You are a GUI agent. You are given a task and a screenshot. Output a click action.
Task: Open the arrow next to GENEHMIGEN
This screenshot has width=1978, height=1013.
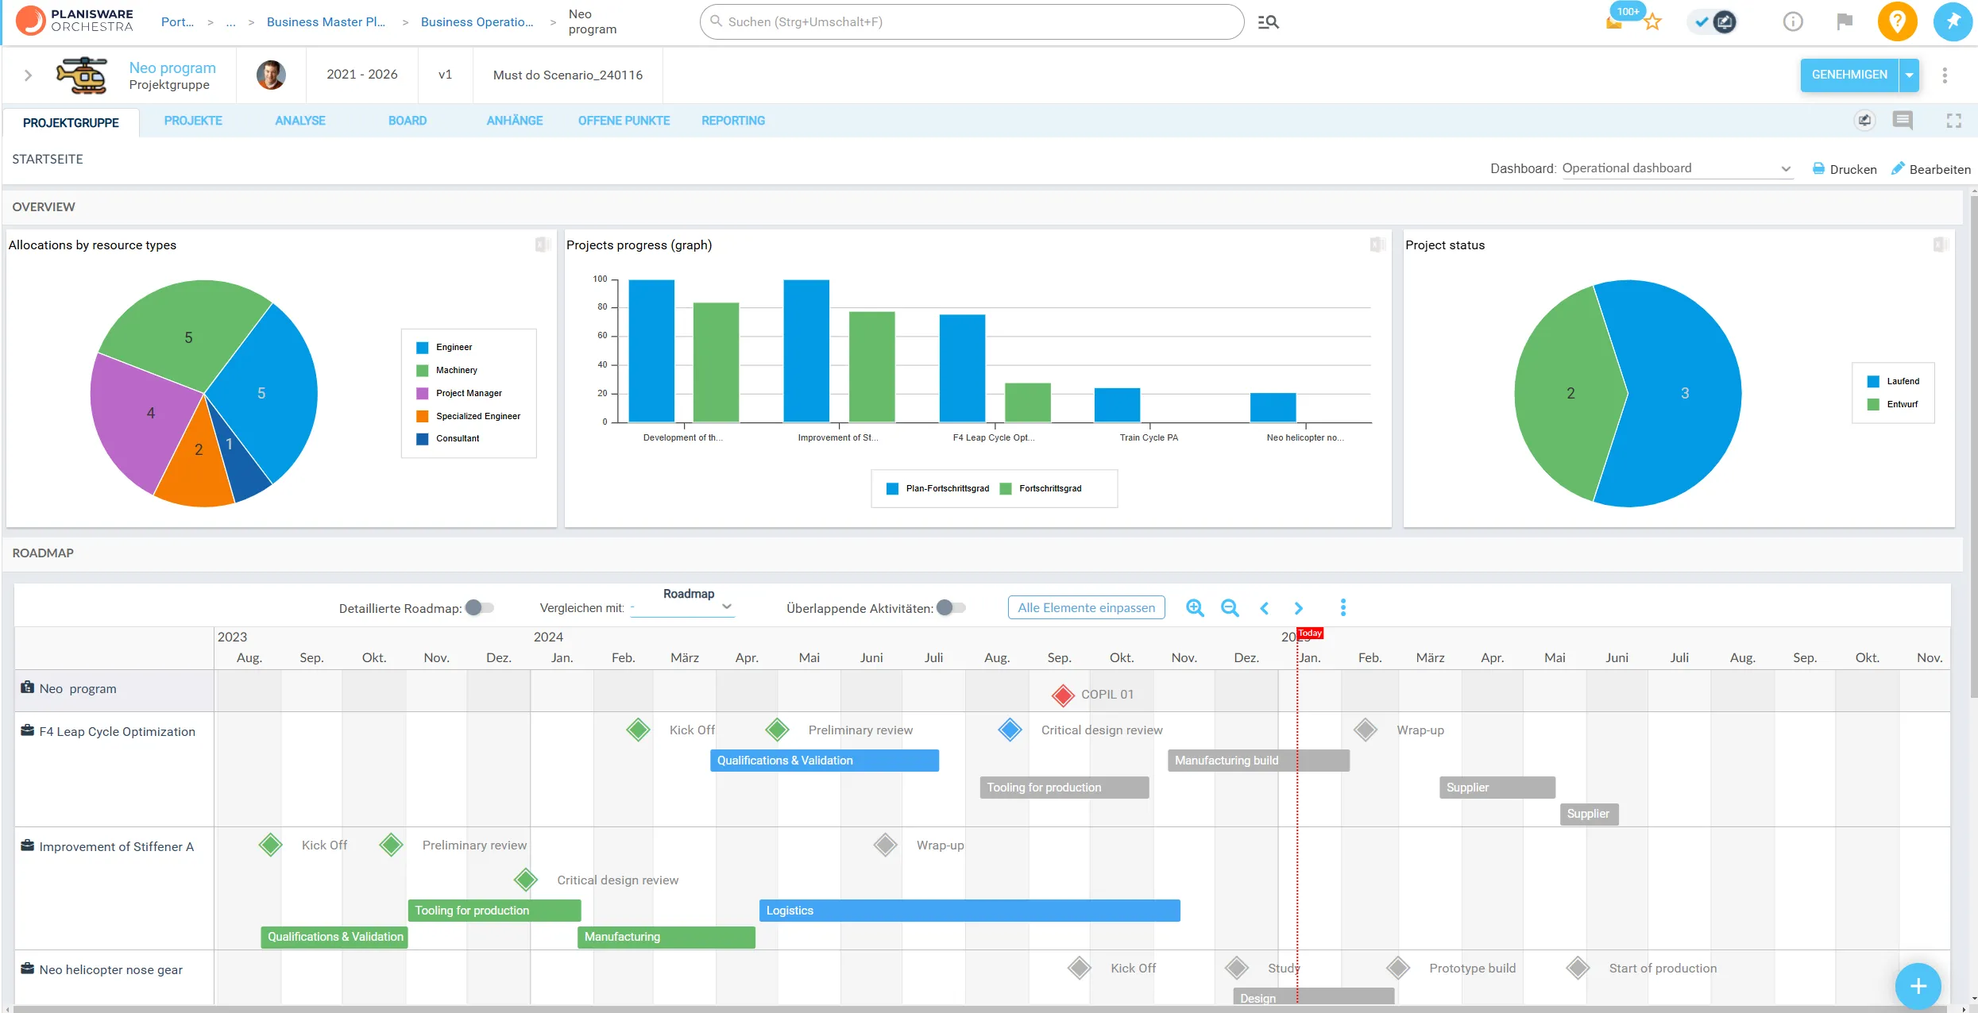(x=1910, y=75)
